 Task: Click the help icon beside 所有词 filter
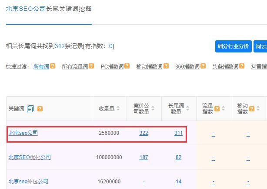point(53,66)
